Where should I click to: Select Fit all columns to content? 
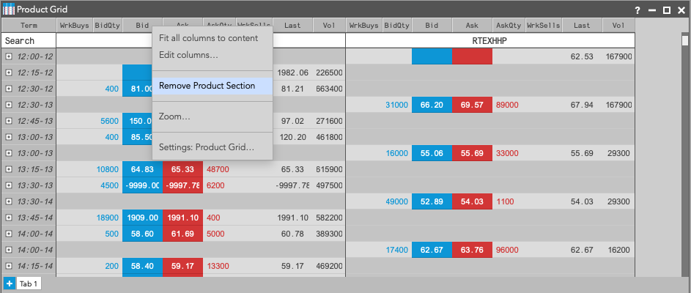(x=208, y=38)
